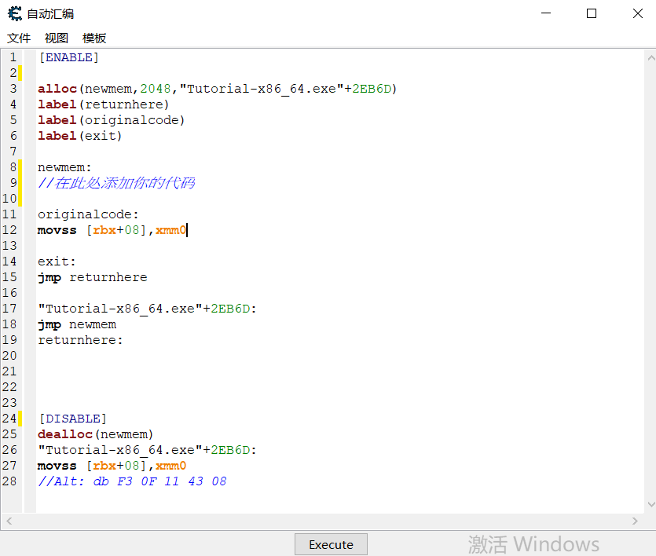Click the dealloc(newmem) line
This screenshot has width=656, height=556.
pos(95,434)
